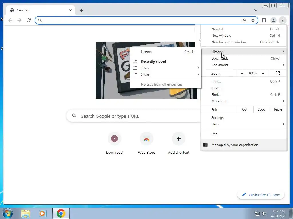Click the network tray icon
This screenshot has width=293, height=219.
click(x=257, y=213)
